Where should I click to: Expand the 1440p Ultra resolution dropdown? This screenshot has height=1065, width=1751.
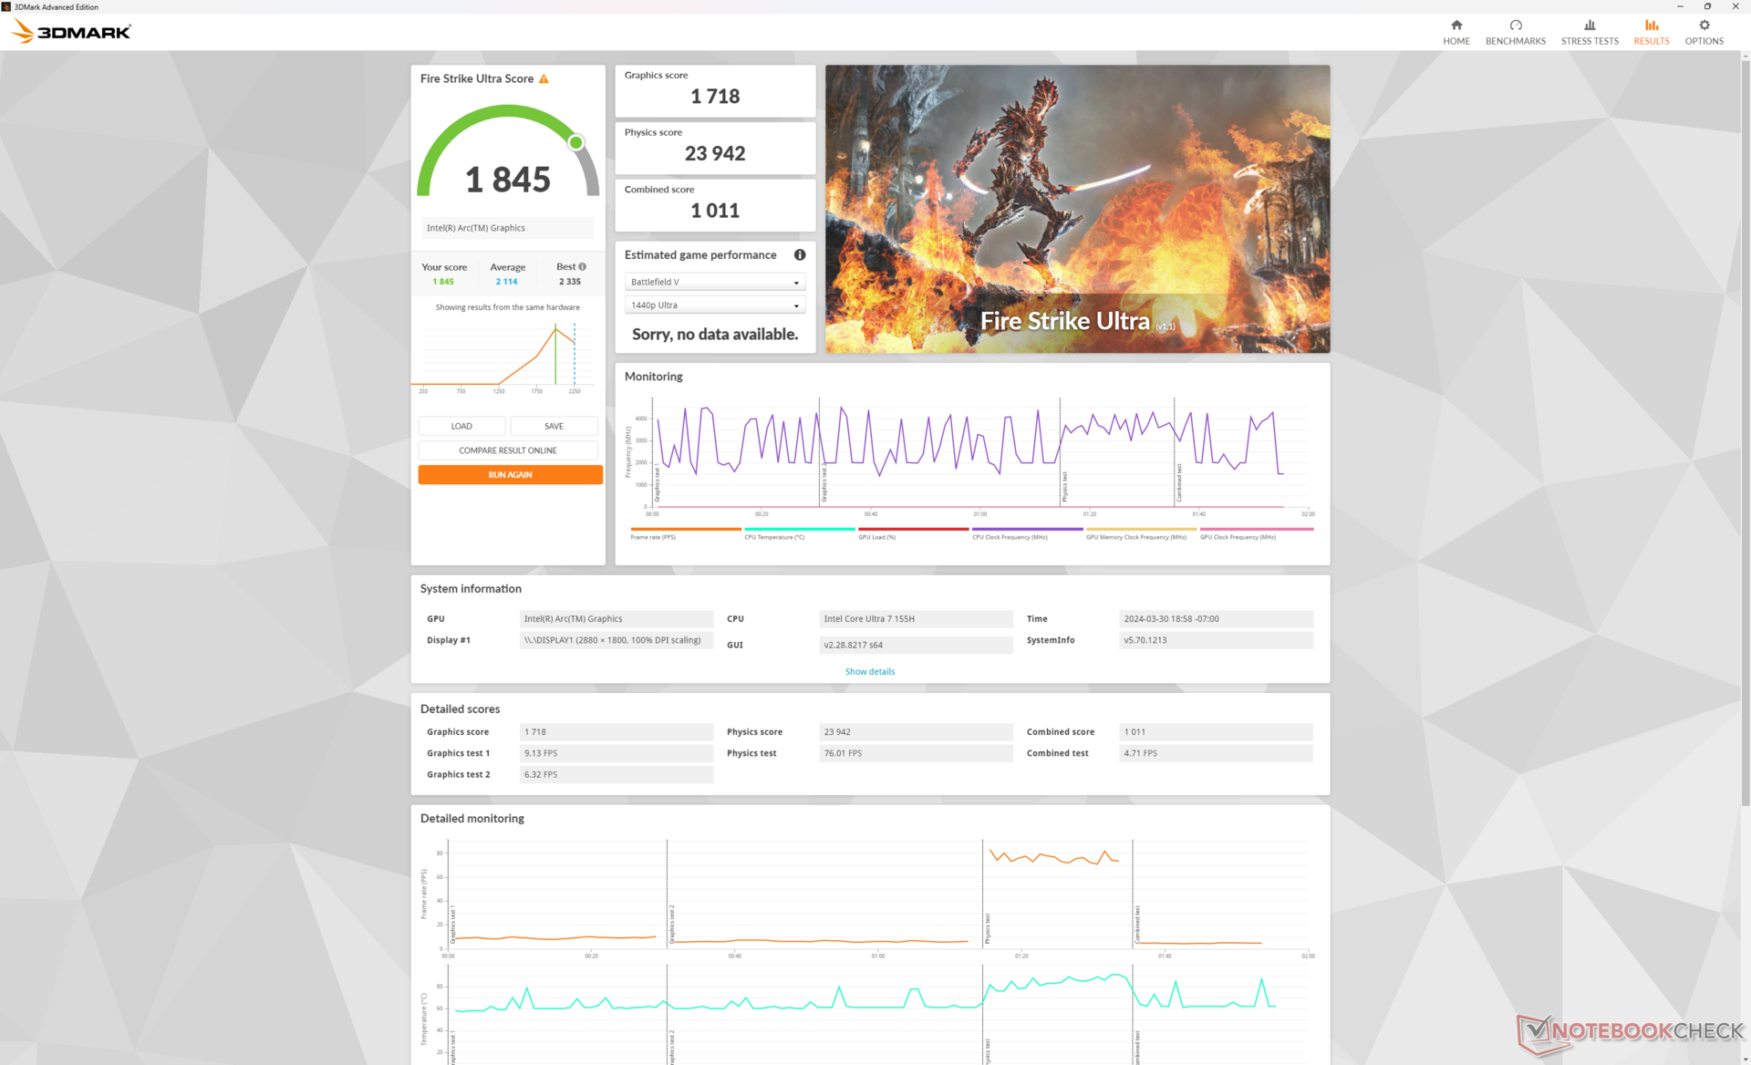[x=714, y=305]
